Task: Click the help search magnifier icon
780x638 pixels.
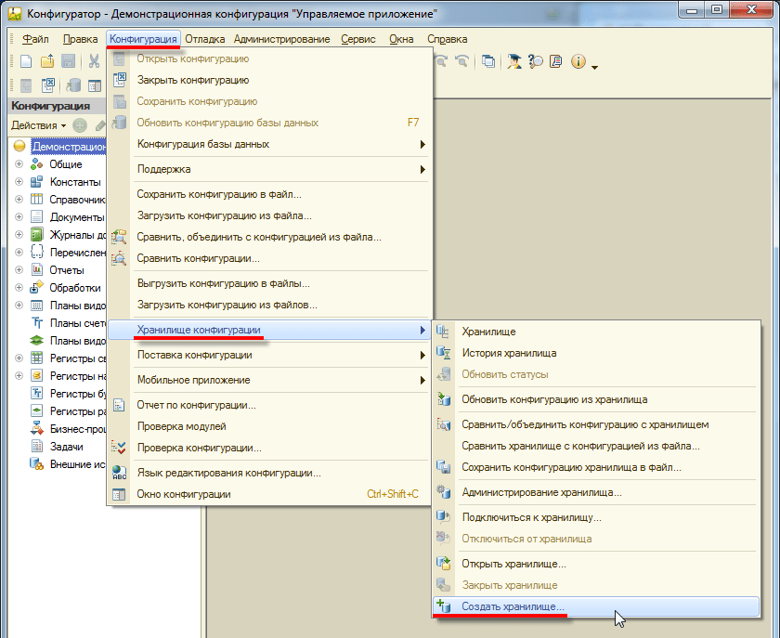Action: pos(535,61)
